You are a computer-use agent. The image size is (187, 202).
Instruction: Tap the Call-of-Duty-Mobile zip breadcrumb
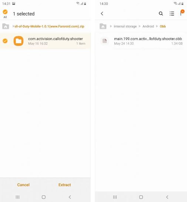point(49,26)
